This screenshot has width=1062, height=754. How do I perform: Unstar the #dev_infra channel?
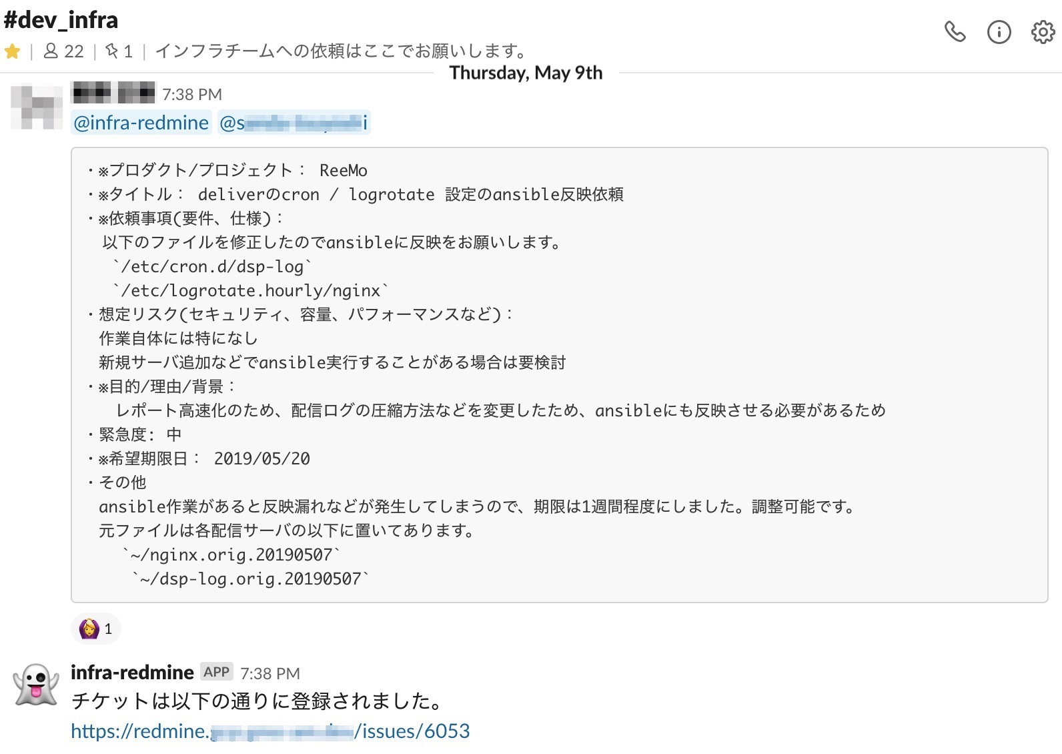pos(13,51)
